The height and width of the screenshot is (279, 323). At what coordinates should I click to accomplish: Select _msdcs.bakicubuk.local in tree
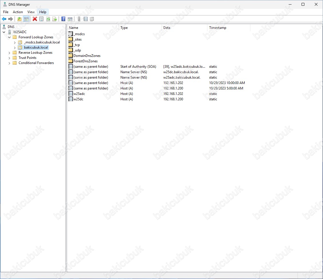pos(42,42)
